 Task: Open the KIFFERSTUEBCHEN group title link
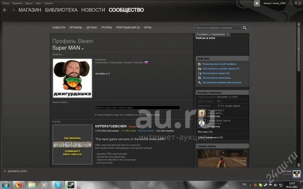pos(111,126)
